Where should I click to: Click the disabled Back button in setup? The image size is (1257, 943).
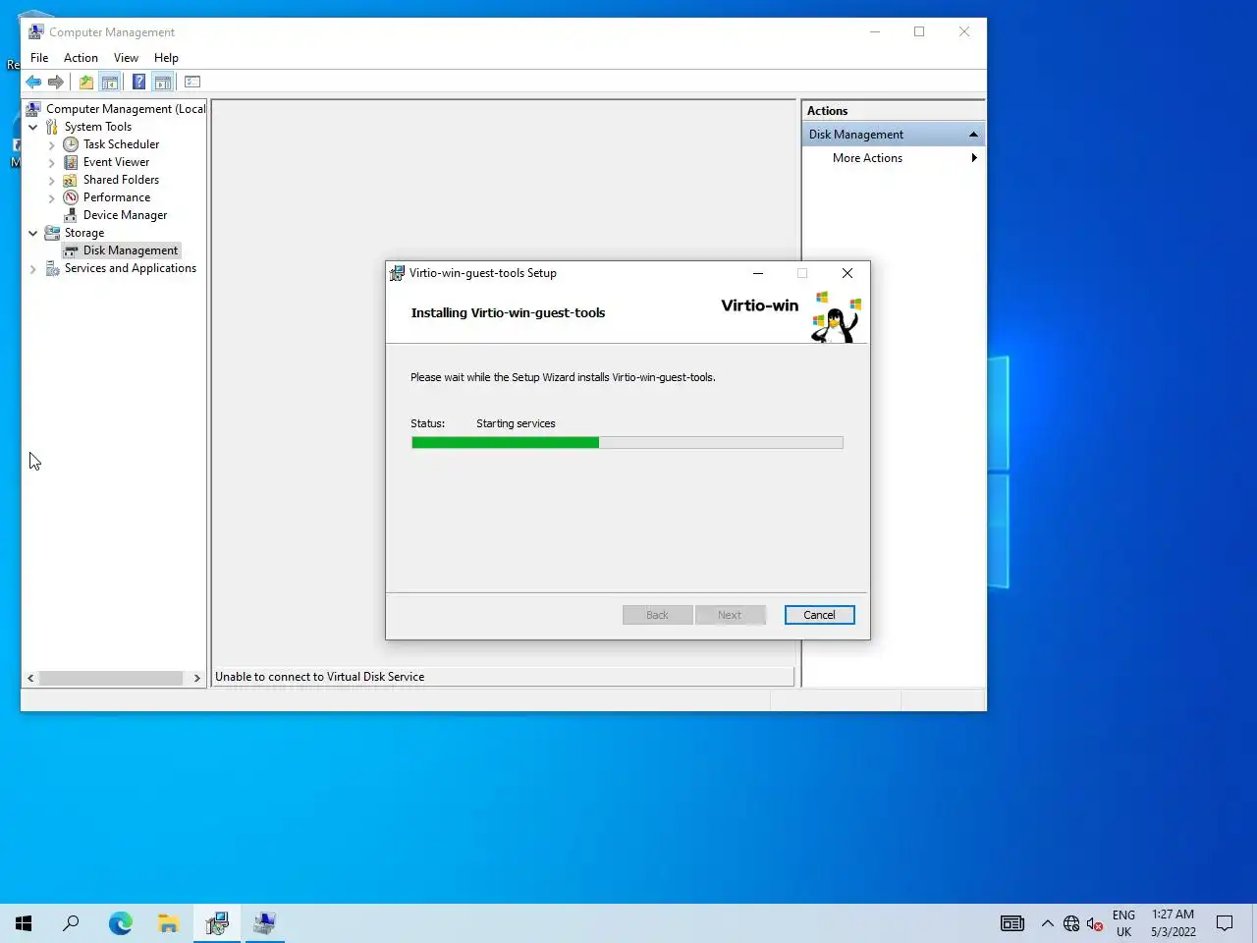click(x=657, y=615)
